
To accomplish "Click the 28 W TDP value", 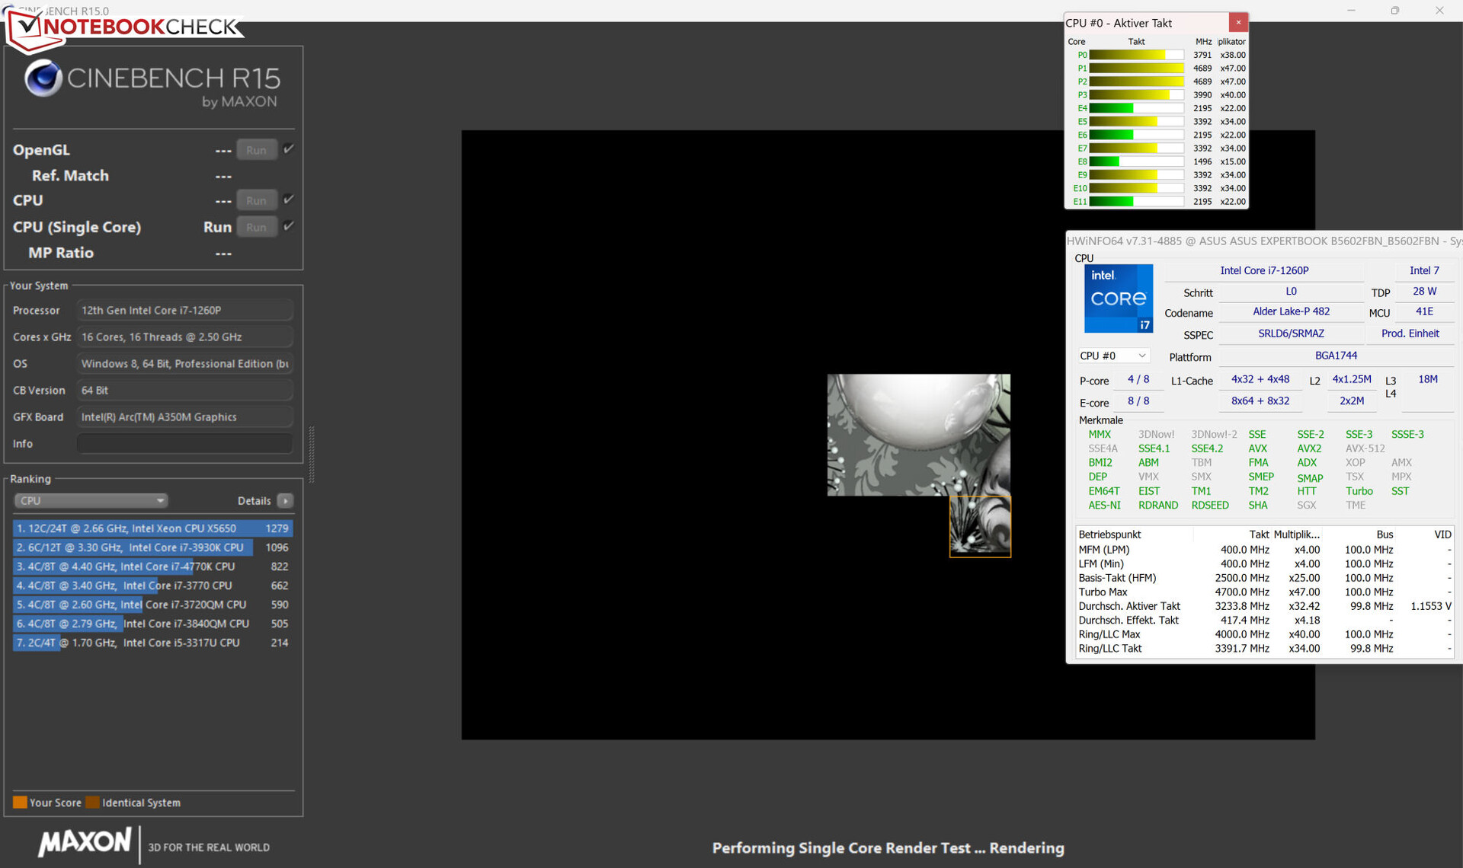I will coord(1424,292).
